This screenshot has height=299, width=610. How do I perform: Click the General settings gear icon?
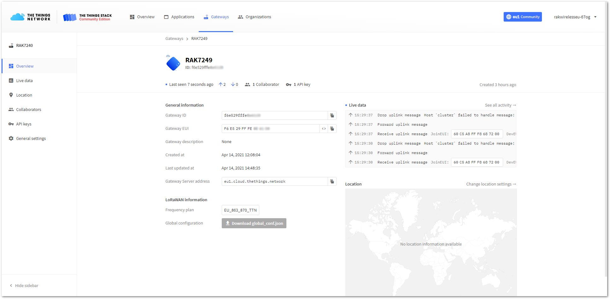11,138
